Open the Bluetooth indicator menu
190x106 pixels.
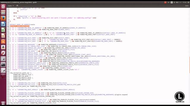click(174, 2)
